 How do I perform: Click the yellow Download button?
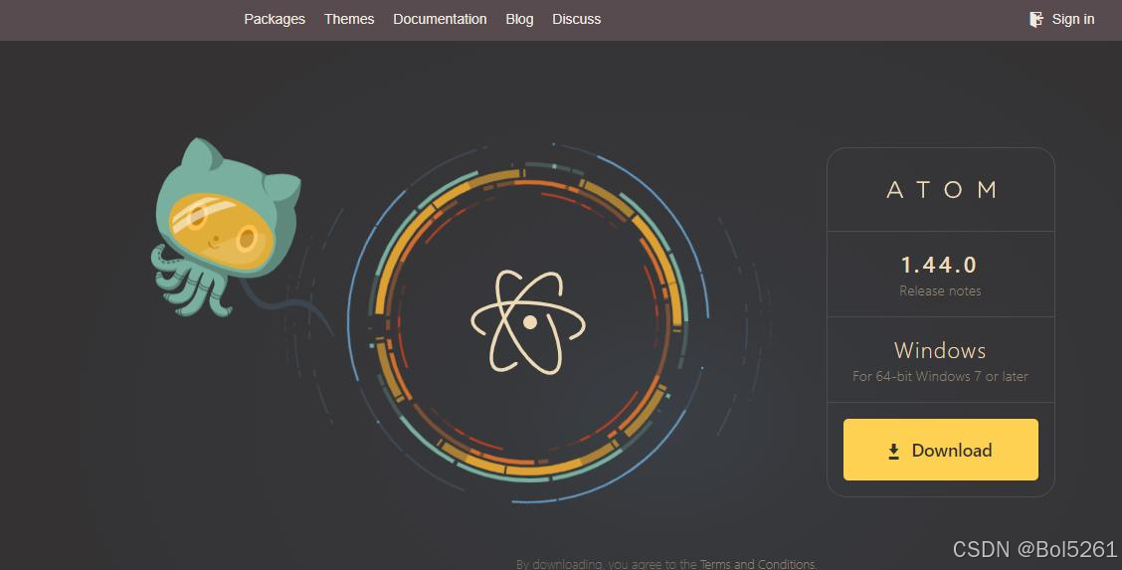coord(940,450)
